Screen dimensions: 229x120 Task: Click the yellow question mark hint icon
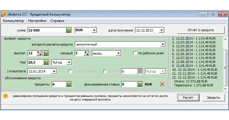[5, 96]
